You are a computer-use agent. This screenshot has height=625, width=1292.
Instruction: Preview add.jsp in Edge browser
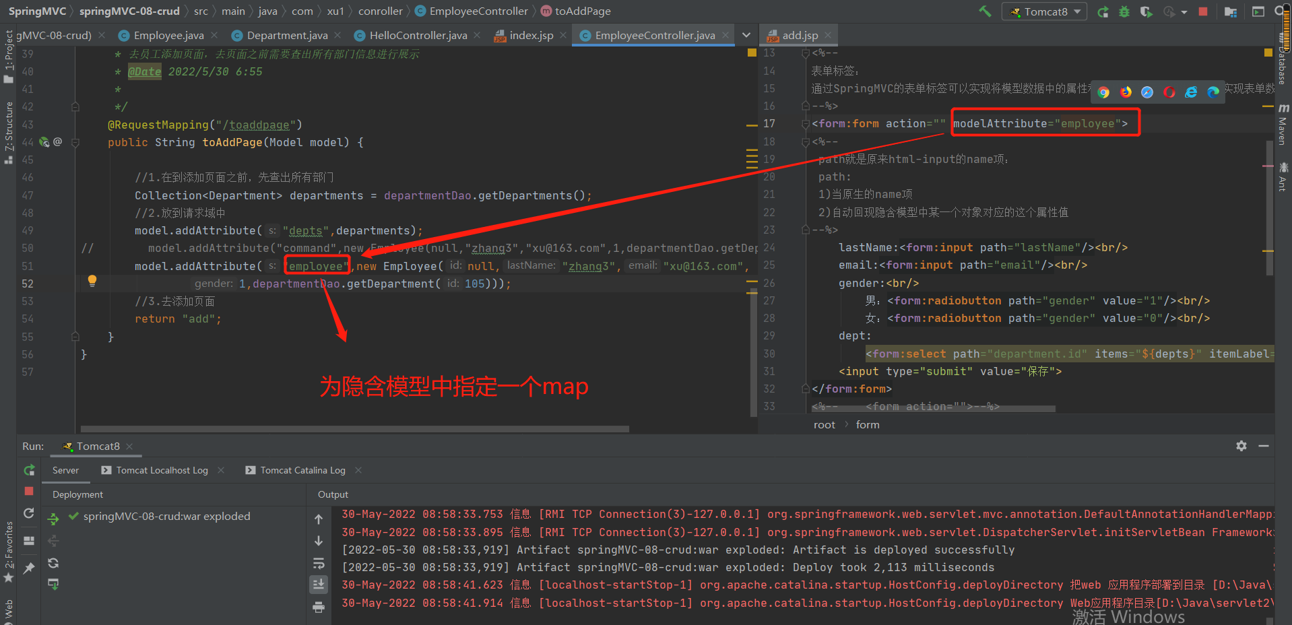tap(1213, 92)
